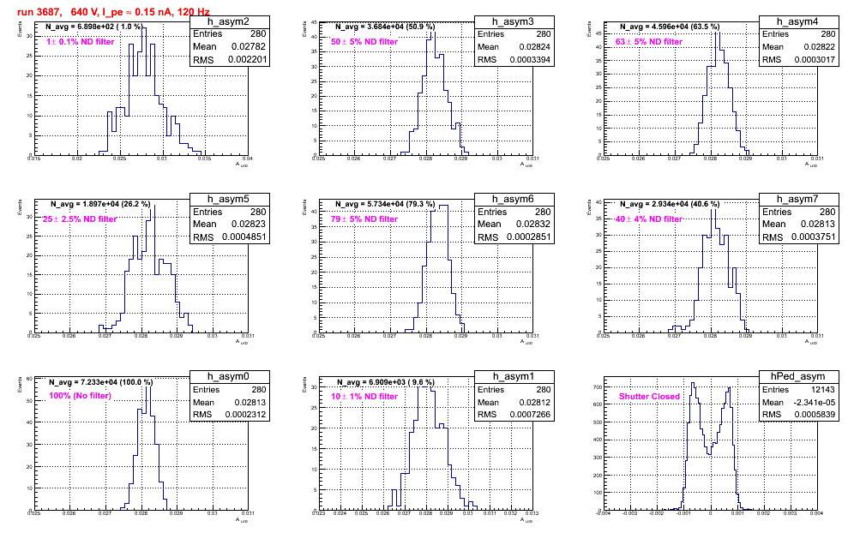Click Mean value 0.02812 in h_asym1
854x533 pixels.
[x=534, y=403]
